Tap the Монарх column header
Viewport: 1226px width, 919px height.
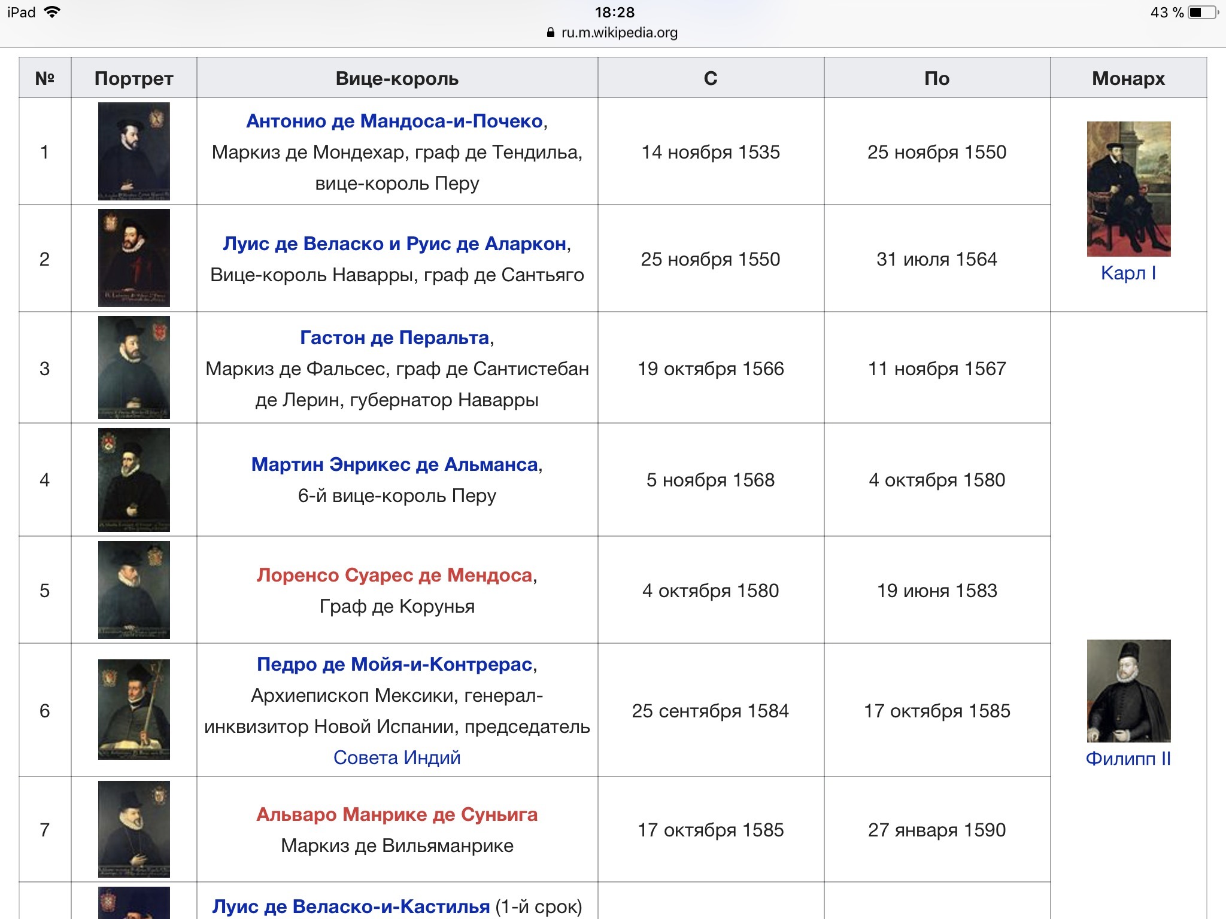[1128, 78]
